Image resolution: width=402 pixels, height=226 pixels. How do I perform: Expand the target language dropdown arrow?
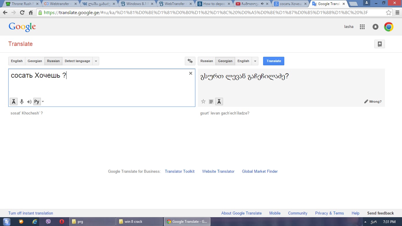click(x=255, y=61)
